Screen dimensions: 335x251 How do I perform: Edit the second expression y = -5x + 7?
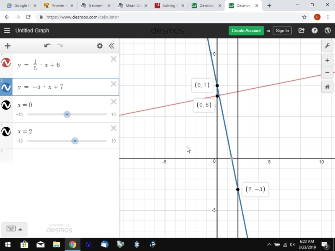[x=40, y=87]
